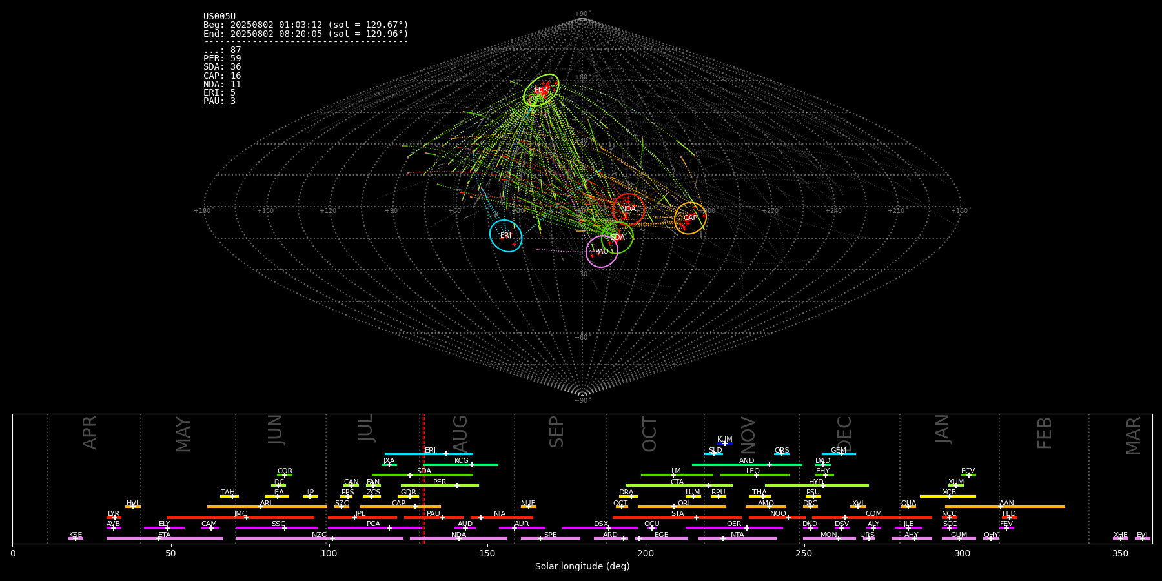Click the purple OER timeline bar
The image size is (1162, 581).
pyautogui.click(x=734, y=528)
